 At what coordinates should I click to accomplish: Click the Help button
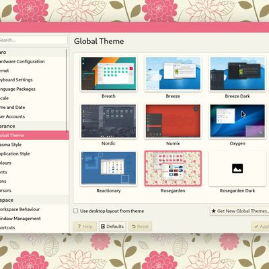(85, 227)
